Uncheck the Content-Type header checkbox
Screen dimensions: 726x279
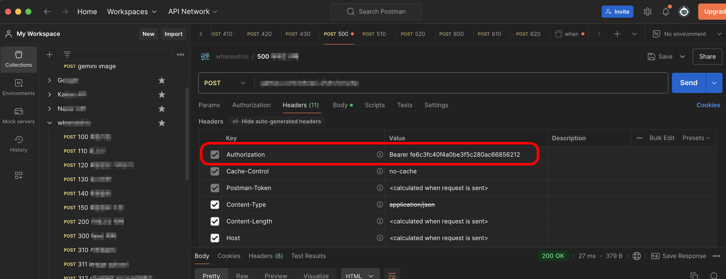point(215,205)
